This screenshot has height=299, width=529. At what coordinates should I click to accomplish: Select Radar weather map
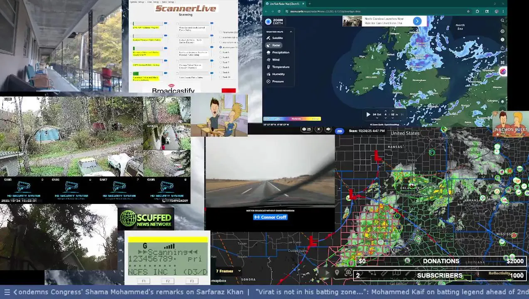(x=274, y=45)
